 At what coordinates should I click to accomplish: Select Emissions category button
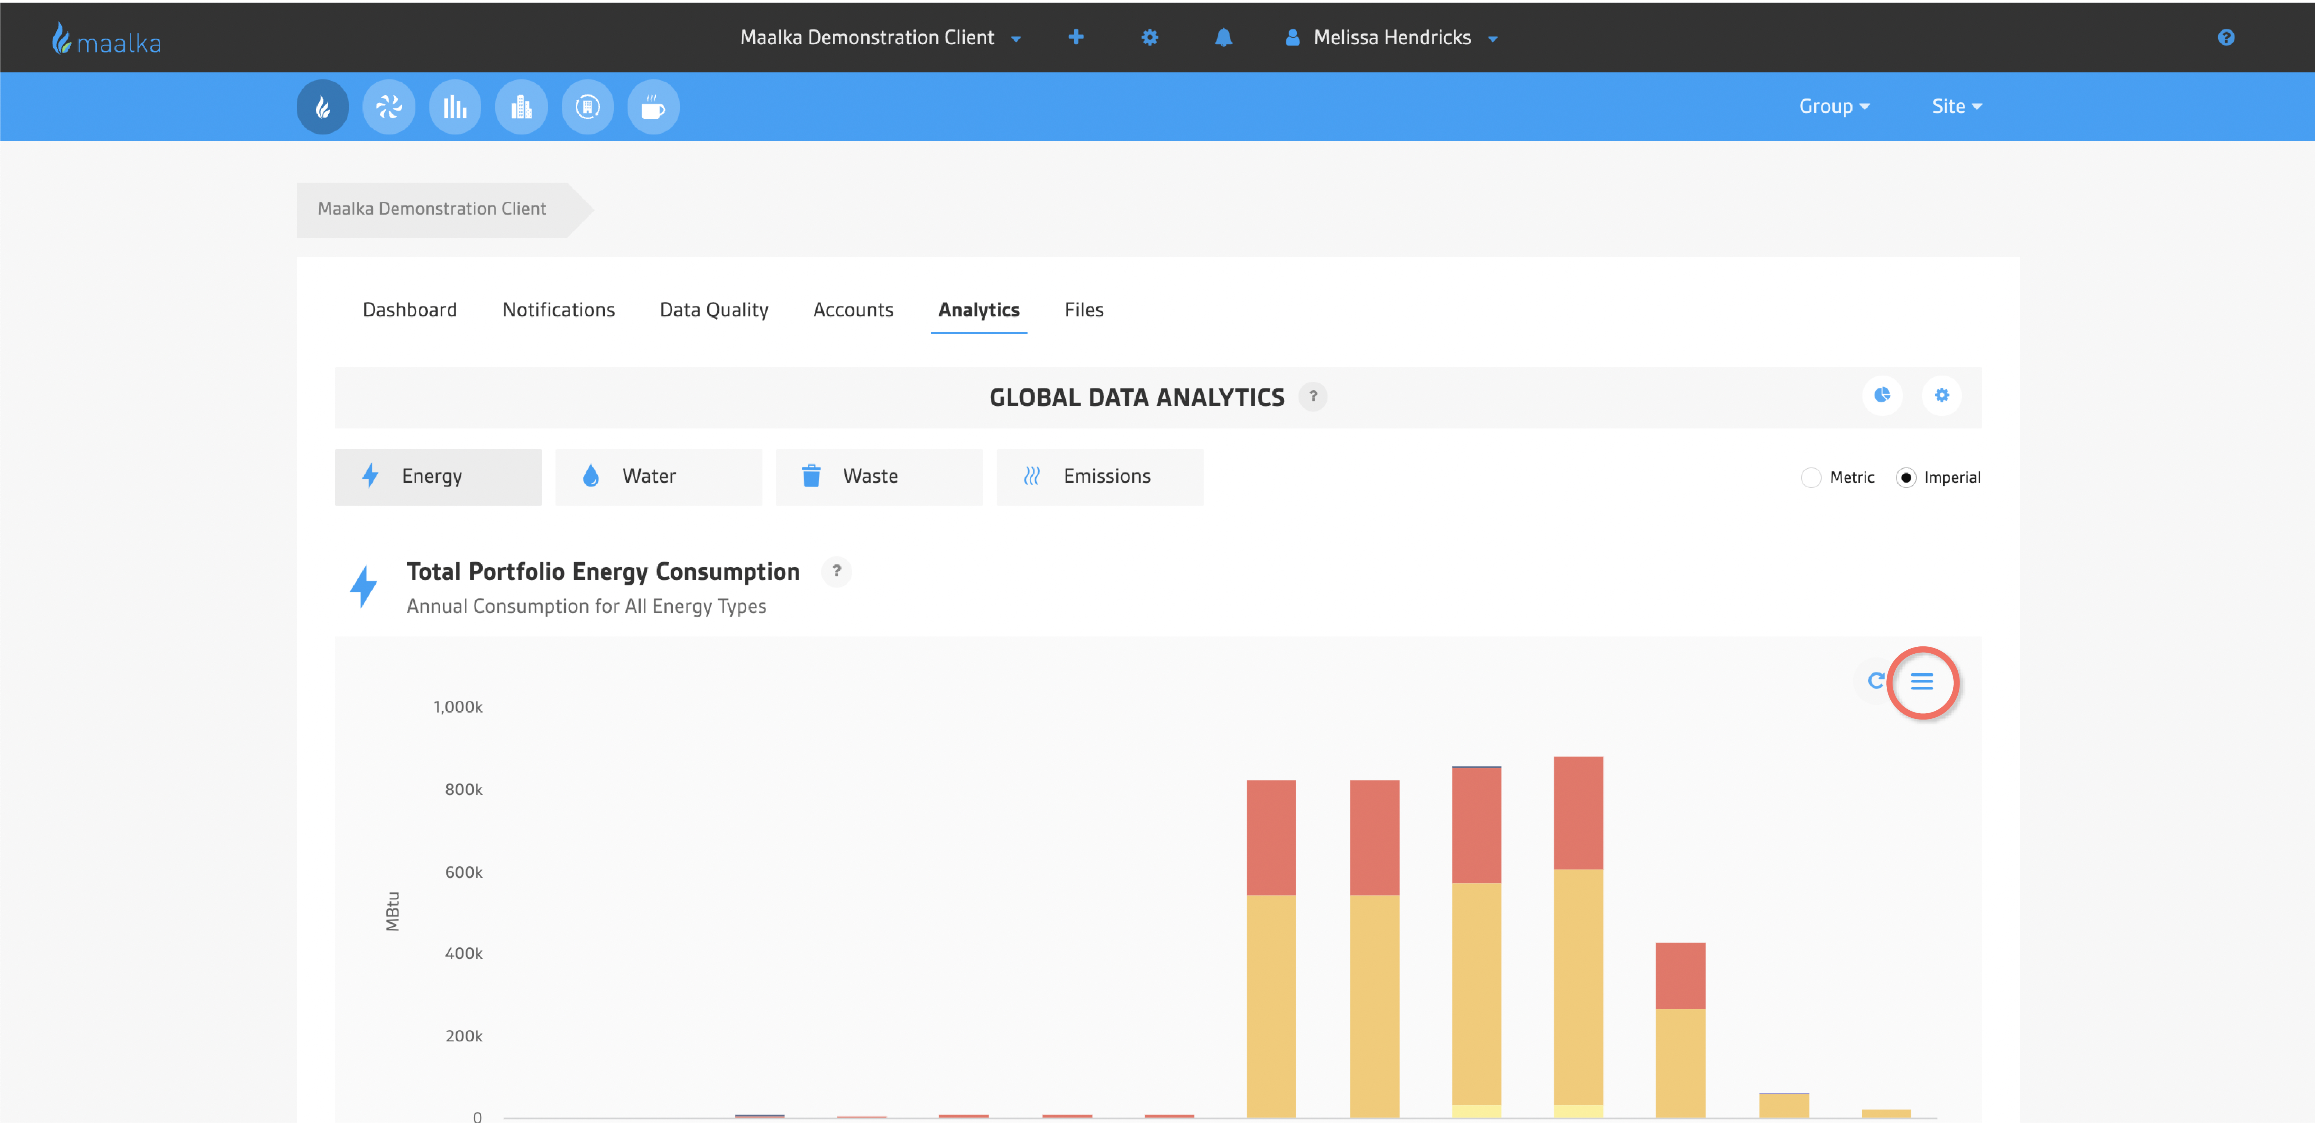1100,476
